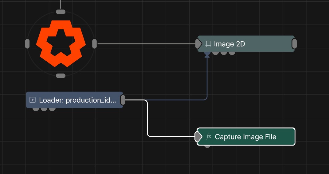Click the play icon on Loader node
The width and height of the screenshot is (329, 174).
32,100
